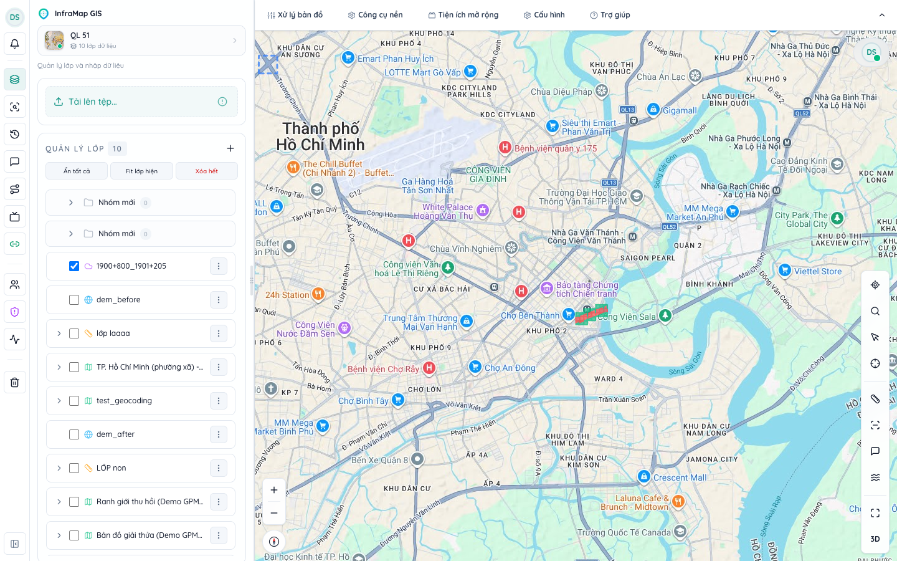Screen dimensions: 897x561
Task: Zoom out the map with minus button
Action: [274, 513]
